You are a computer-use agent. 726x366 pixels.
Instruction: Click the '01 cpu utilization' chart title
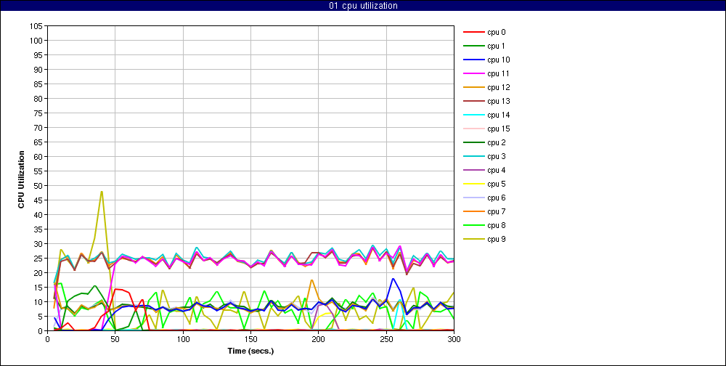coord(363,6)
